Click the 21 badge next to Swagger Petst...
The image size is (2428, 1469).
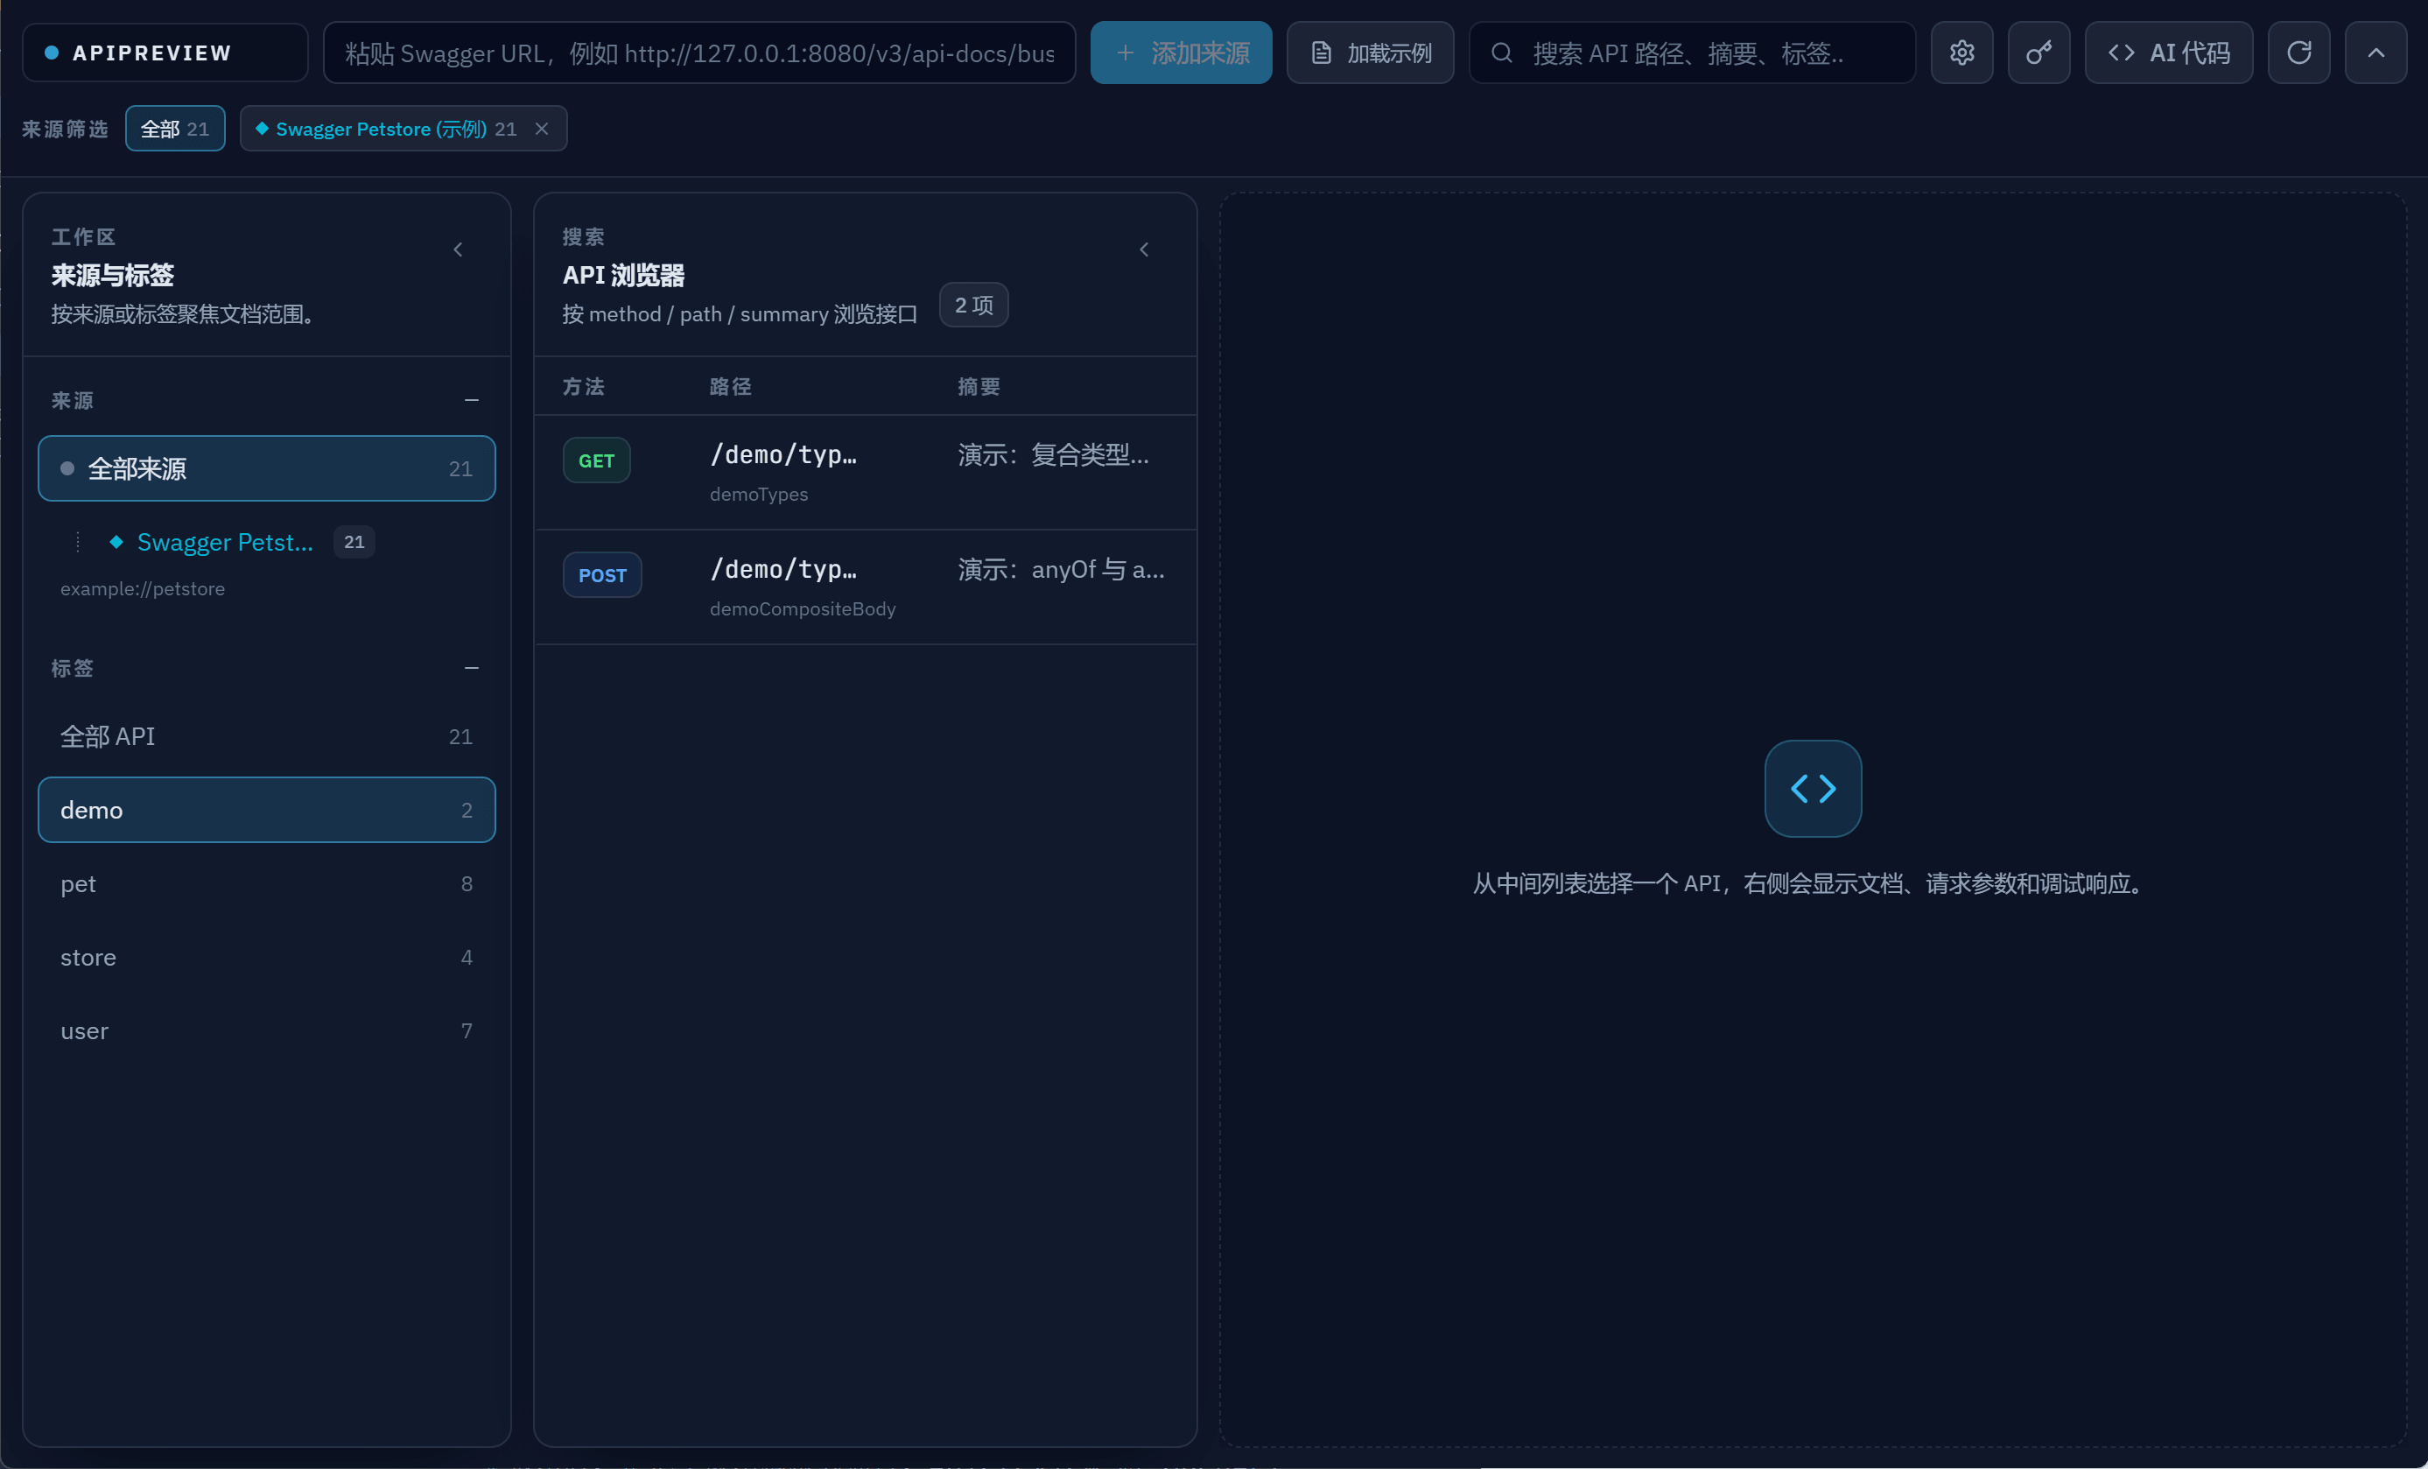[x=354, y=541]
